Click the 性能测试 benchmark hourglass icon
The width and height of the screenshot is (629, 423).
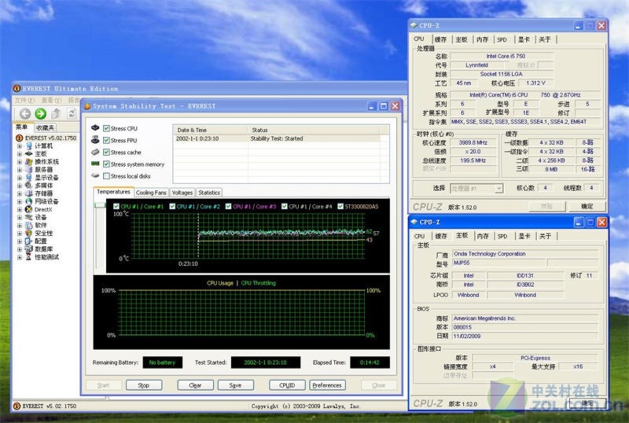[x=29, y=257]
